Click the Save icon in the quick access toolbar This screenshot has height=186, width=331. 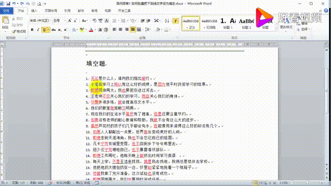(8, 4)
